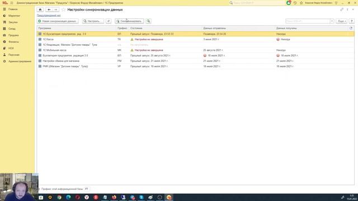358x201 pixels.
Task: Open the service menu icon beside the user name
Action: tap(336, 3)
